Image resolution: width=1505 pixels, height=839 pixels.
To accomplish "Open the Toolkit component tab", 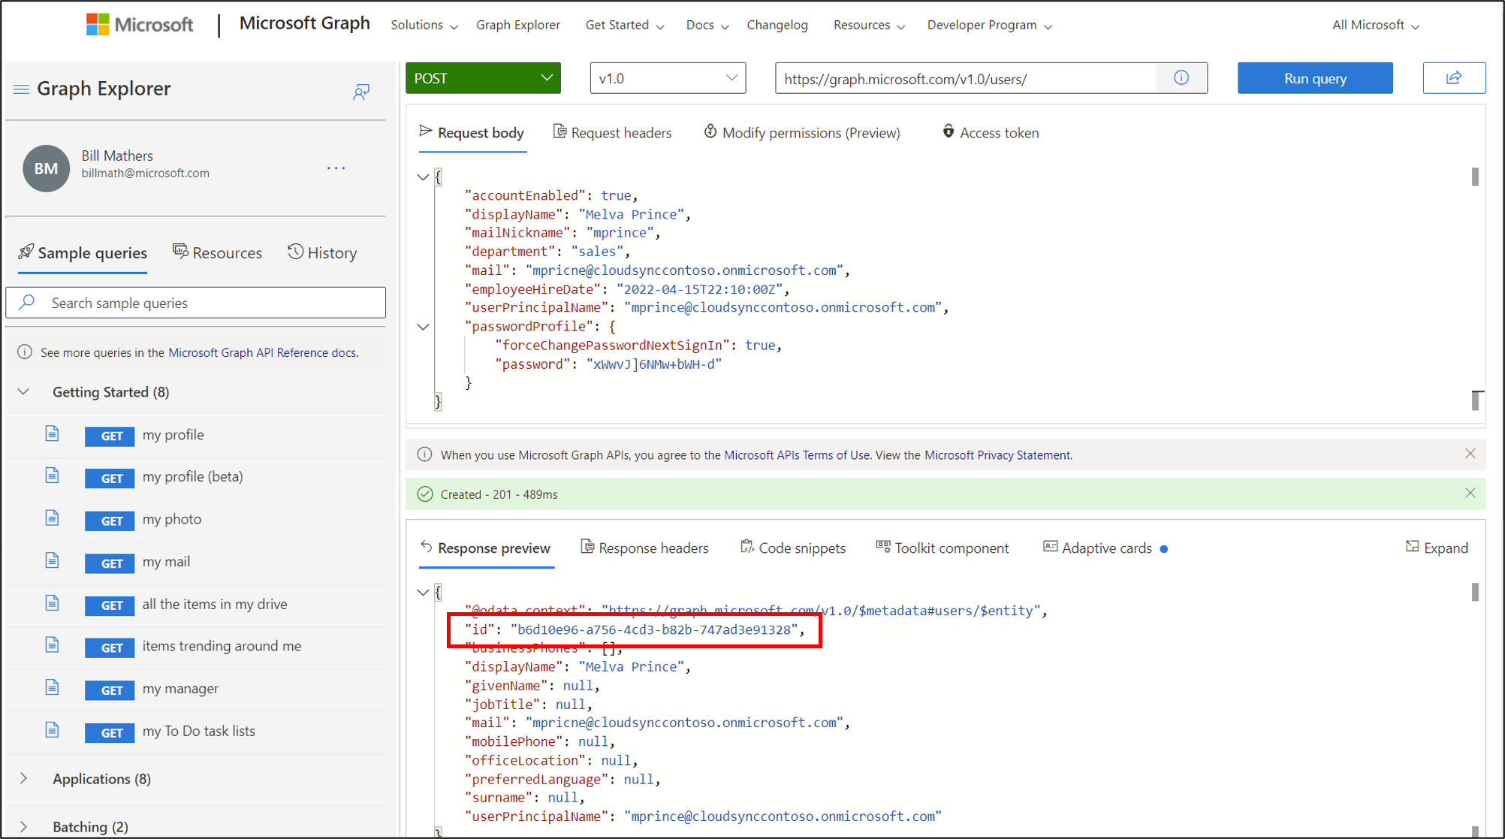I will tap(943, 548).
